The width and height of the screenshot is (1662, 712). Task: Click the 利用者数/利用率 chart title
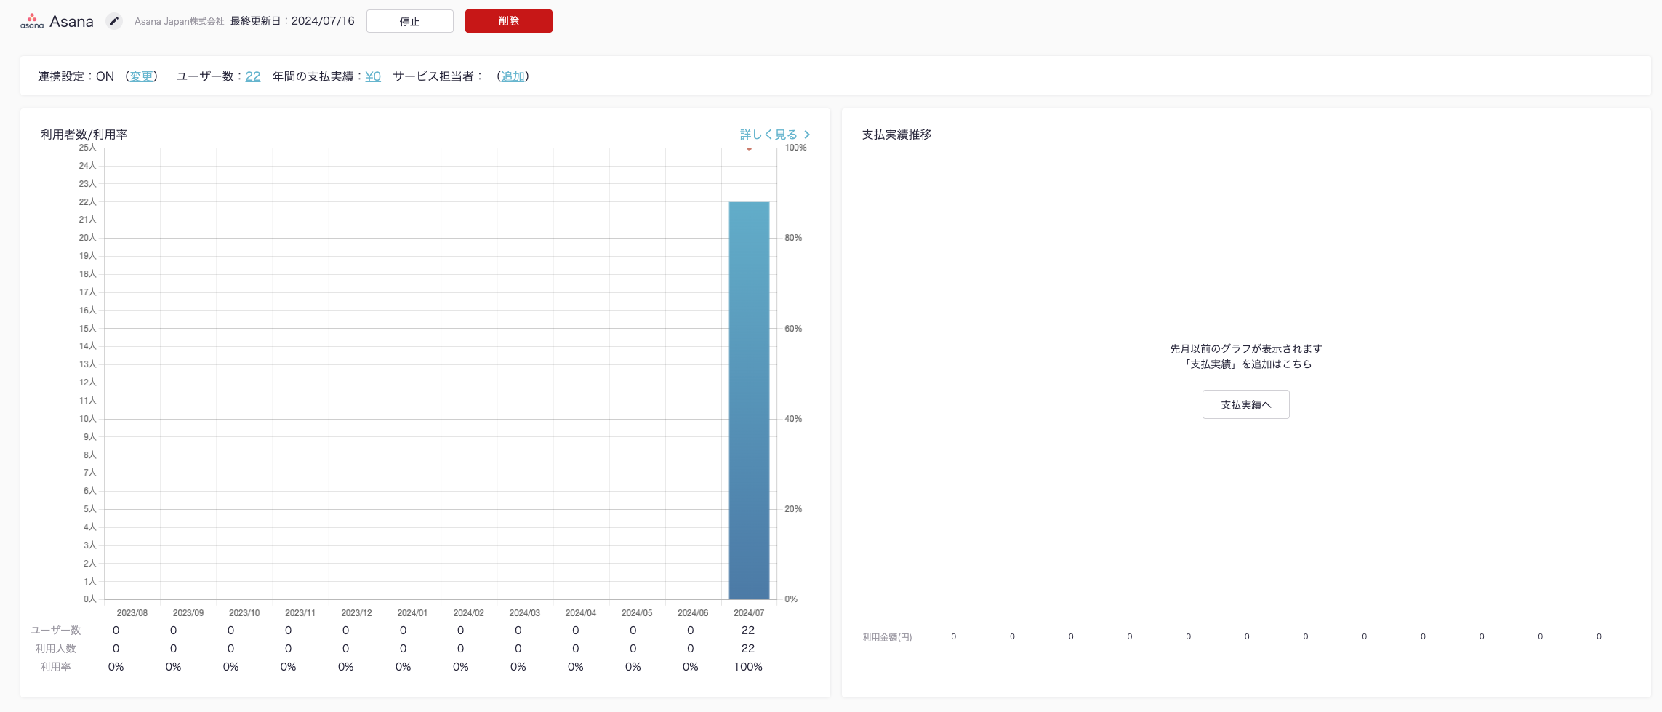pyautogui.click(x=84, y=135)
